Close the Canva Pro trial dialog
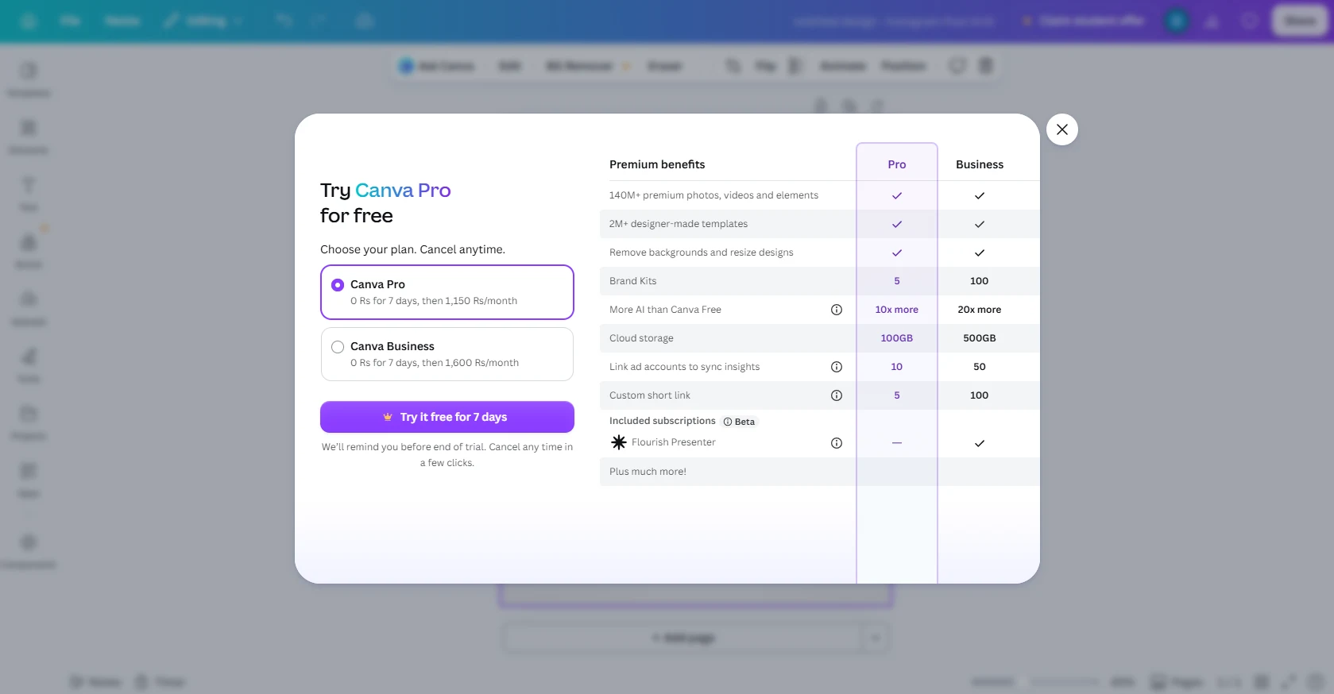Screen dimensions: 1334x694 pos(1061,129)
